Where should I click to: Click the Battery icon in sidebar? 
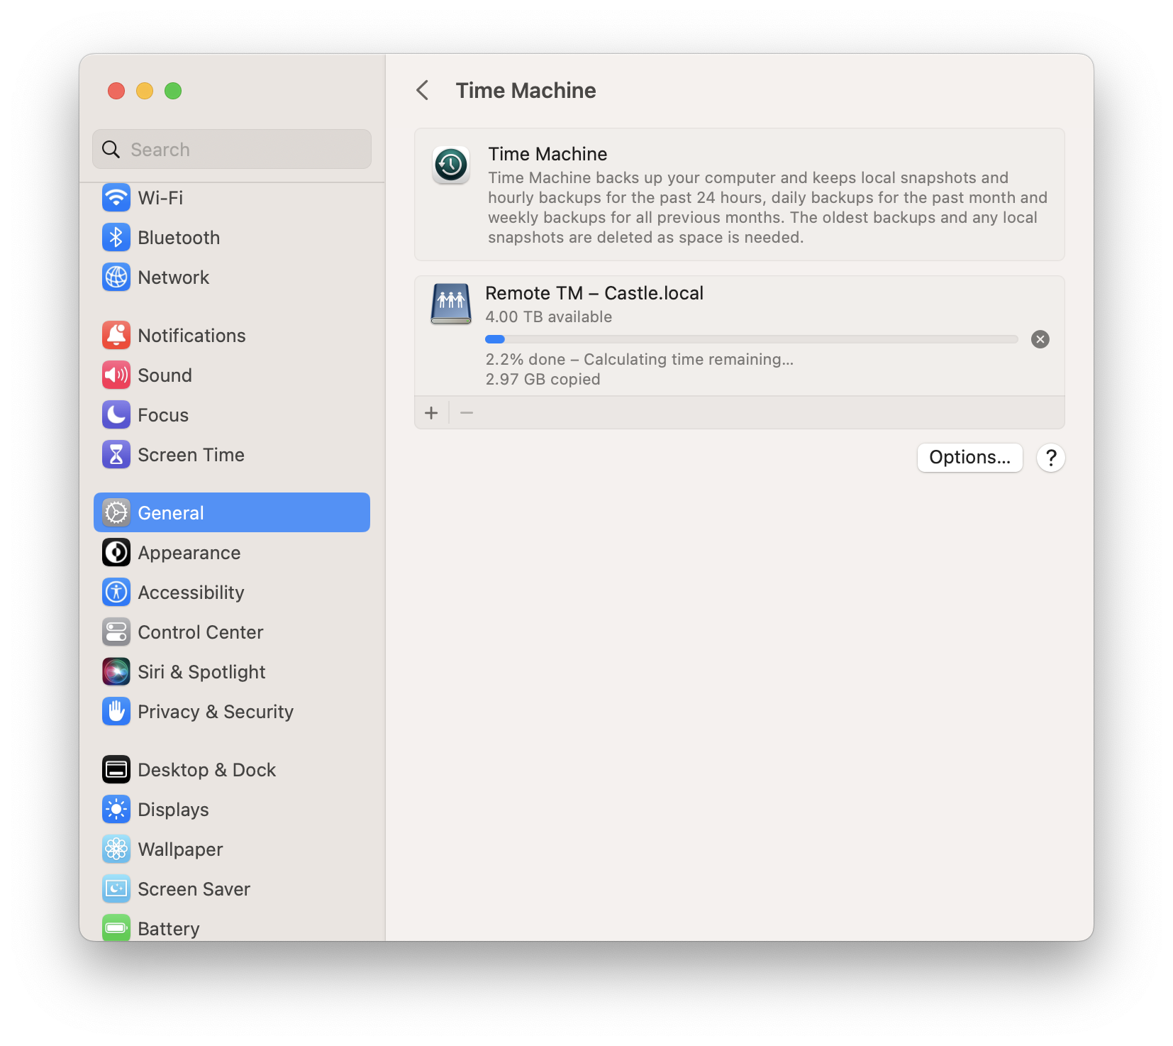click(x=116, y=928)
